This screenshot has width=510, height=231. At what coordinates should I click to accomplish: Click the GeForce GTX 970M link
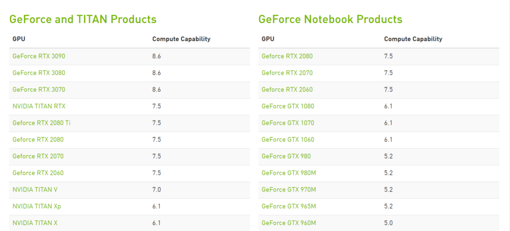[x=289, y=190]
